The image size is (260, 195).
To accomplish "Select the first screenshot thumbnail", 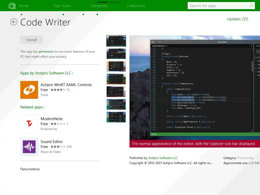I will coord(116,41).
